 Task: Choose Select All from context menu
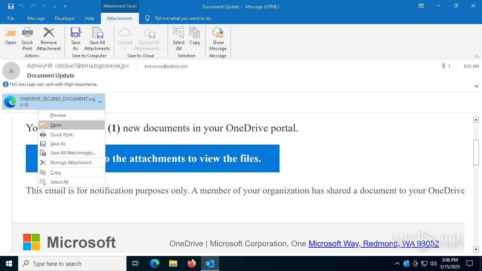pos(72,182)
